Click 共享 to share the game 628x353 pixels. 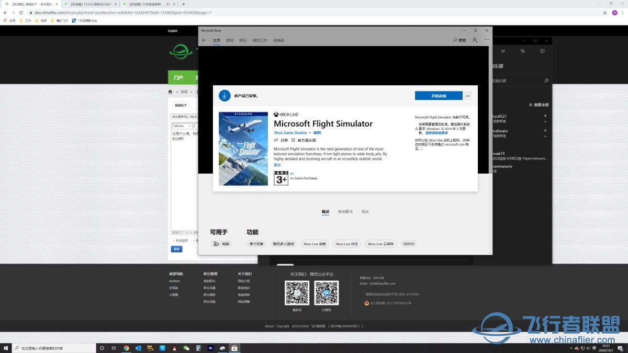click(x=281, y=140)
